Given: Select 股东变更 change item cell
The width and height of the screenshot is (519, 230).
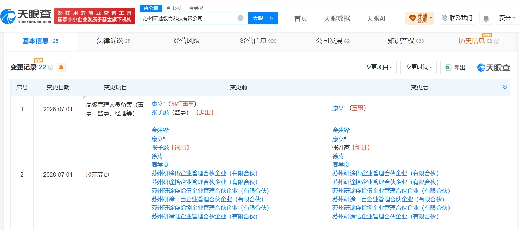Looking at the screenshot, I should 98,175.
